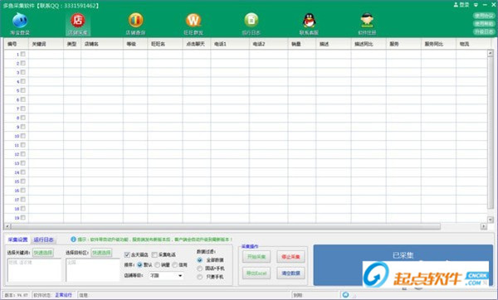
Task: Click 快速选择 next to 选择目标区
Action: pos(101,253)
